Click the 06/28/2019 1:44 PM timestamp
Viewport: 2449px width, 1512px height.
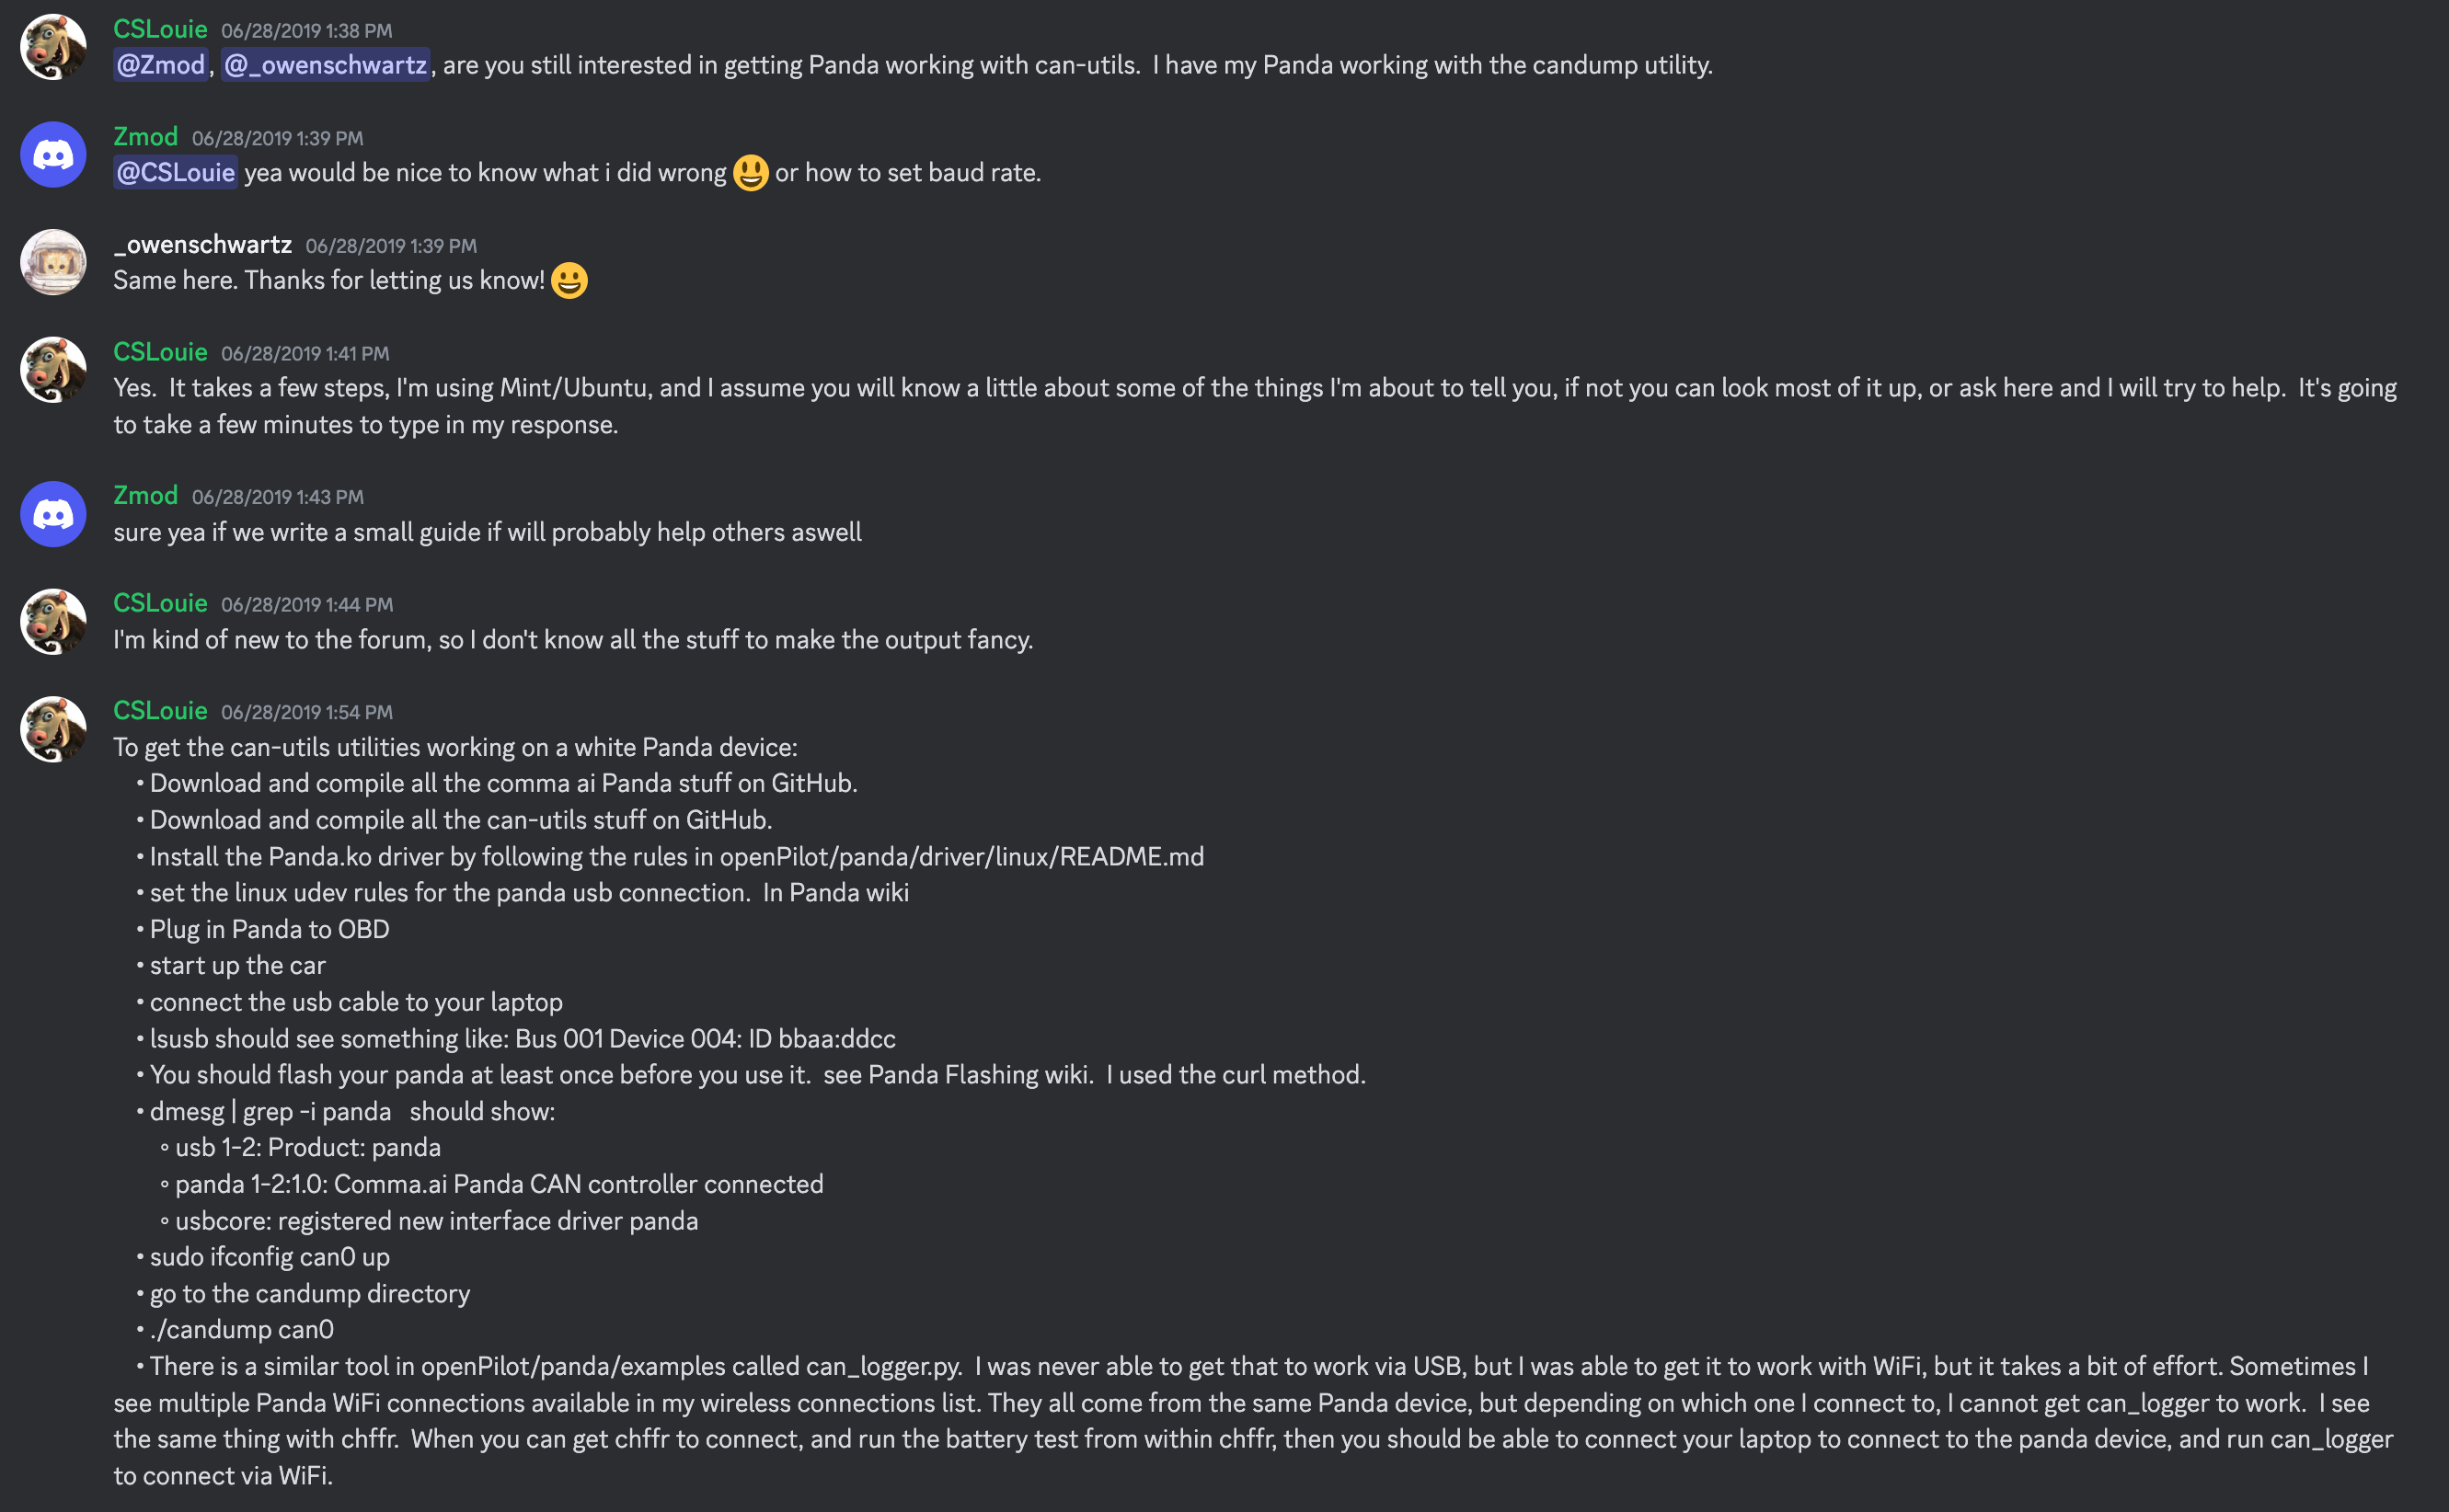[307, 605]
